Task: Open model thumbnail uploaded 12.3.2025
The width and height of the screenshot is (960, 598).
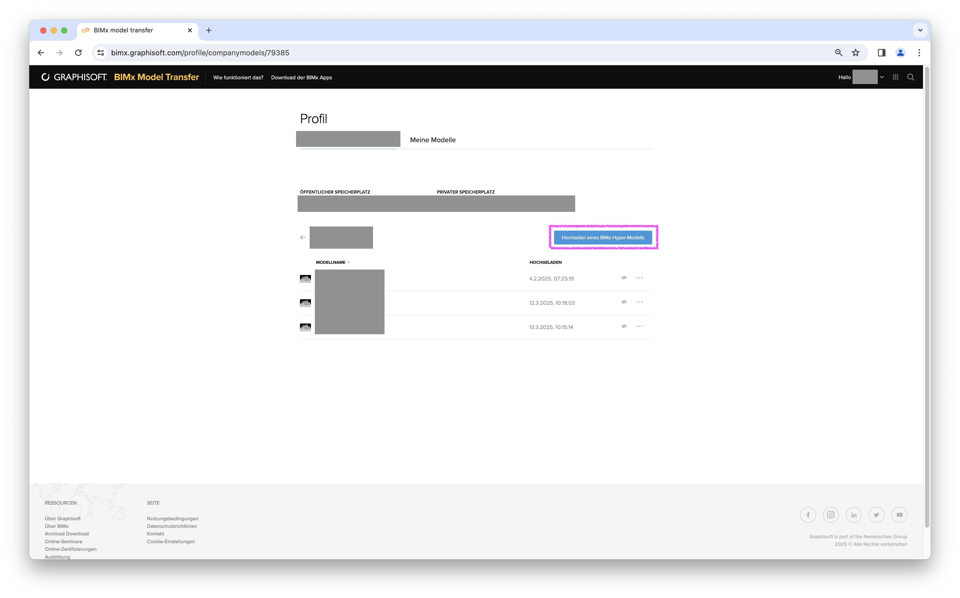Action: click(305, 303)
